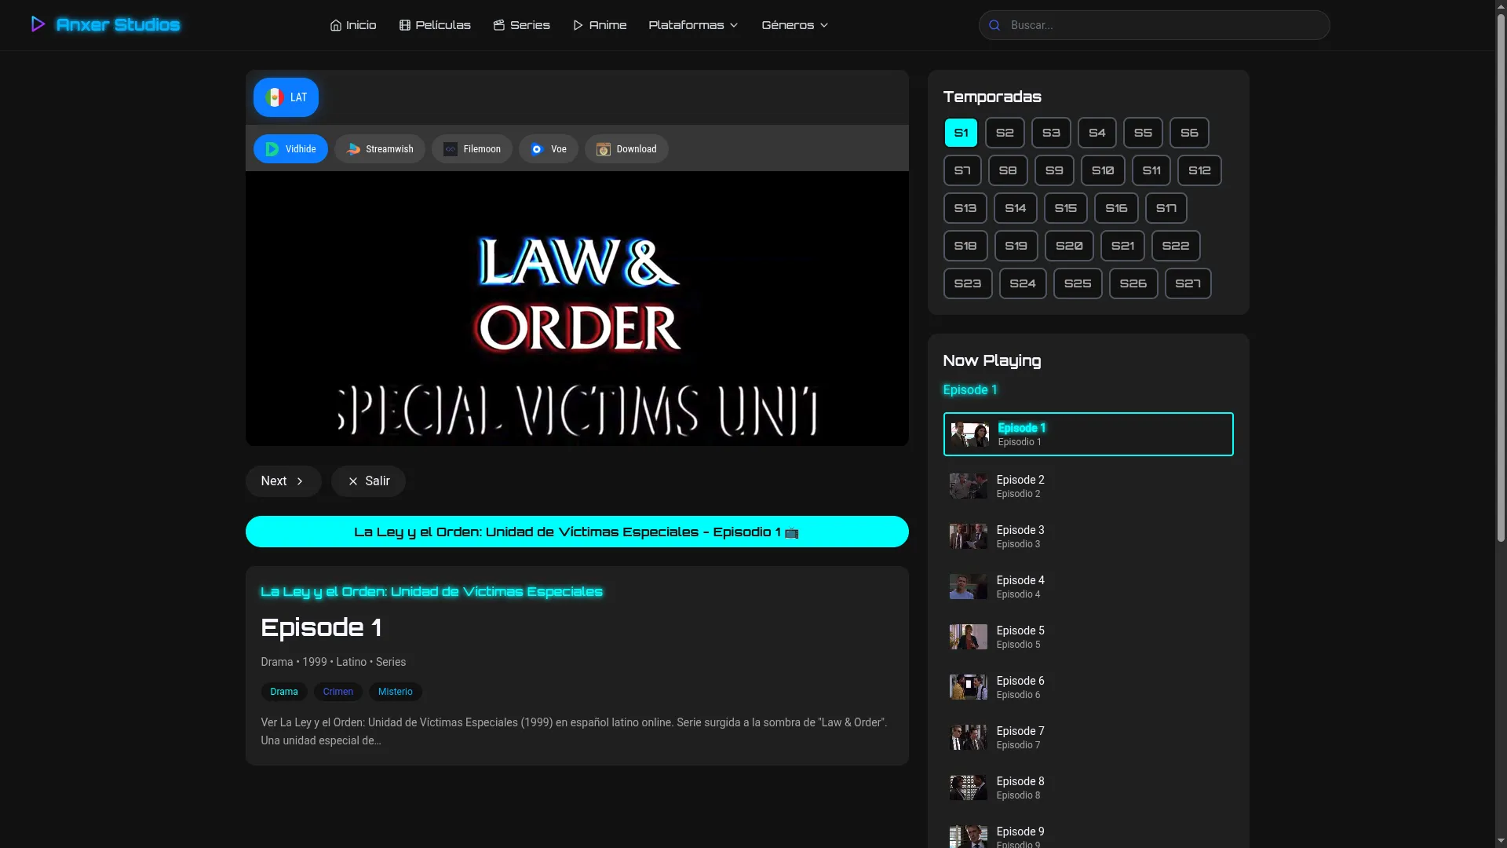Open the series title link above Episode 1
The width and height of the screenshot is (1507, 848).
tap(432, 591)
